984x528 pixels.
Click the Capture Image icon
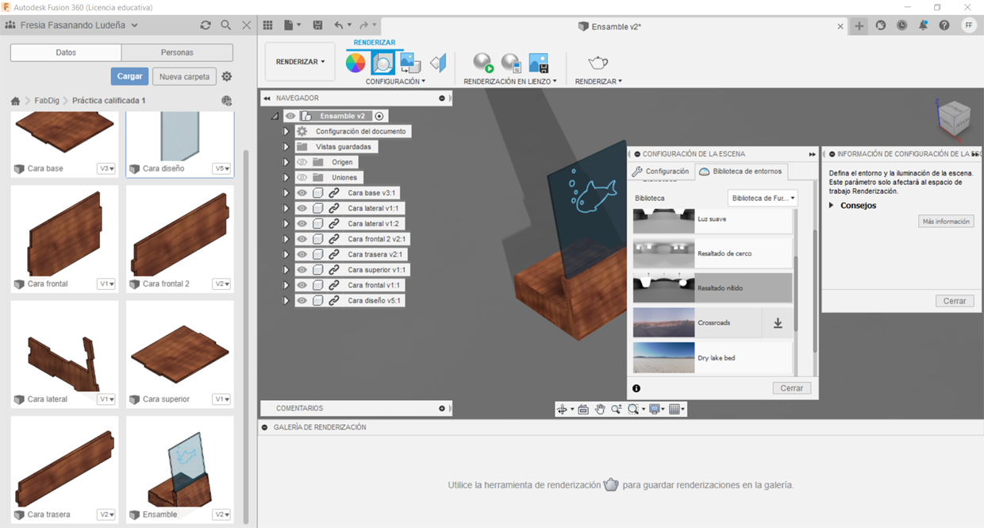tap(539, 63)
